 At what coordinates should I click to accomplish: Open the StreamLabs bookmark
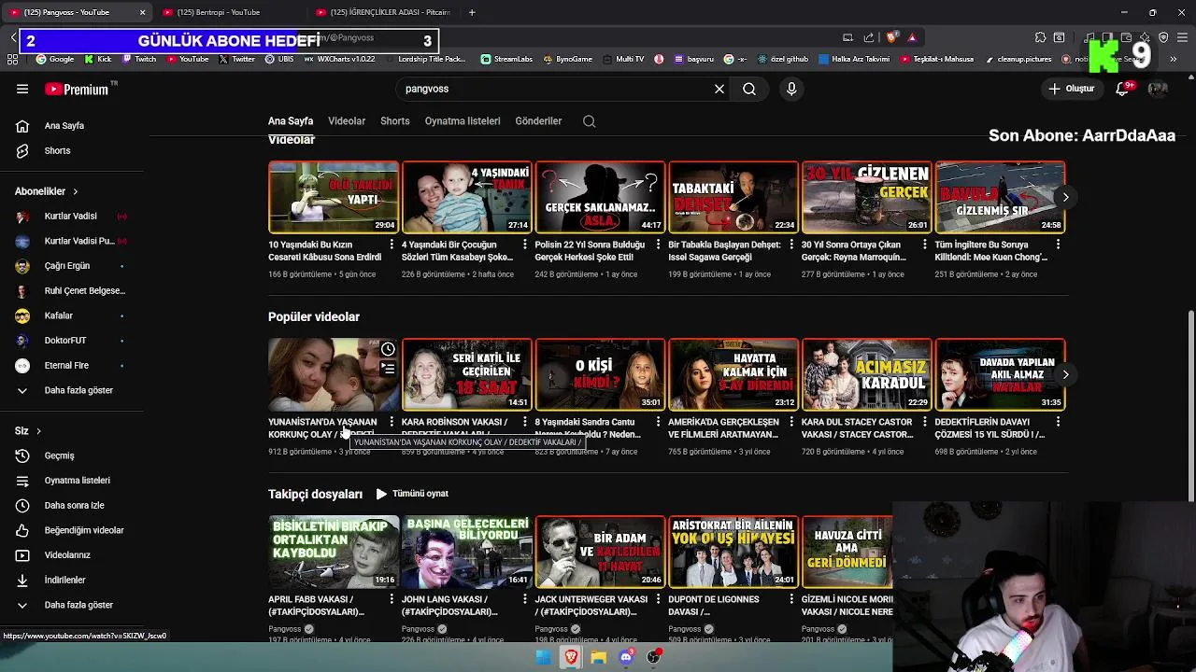[x=506, y=59]
